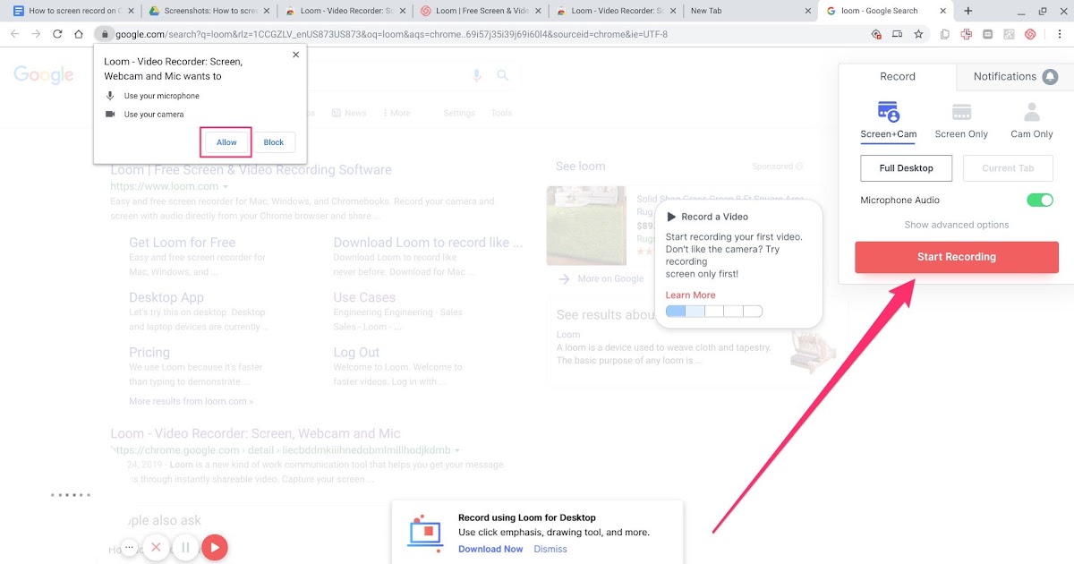This screenshot has width=1074, height=564.
Task: Select Current Tab capture option
Action: 1008,168
